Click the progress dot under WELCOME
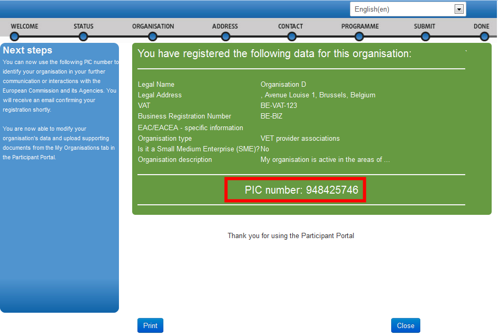Image resolution: width=498 pixels, height=336 pixels. (x=14, y=37)
